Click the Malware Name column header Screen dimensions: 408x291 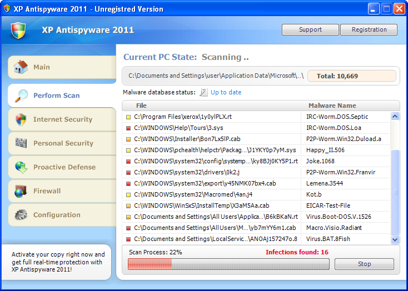coord(332,106)
